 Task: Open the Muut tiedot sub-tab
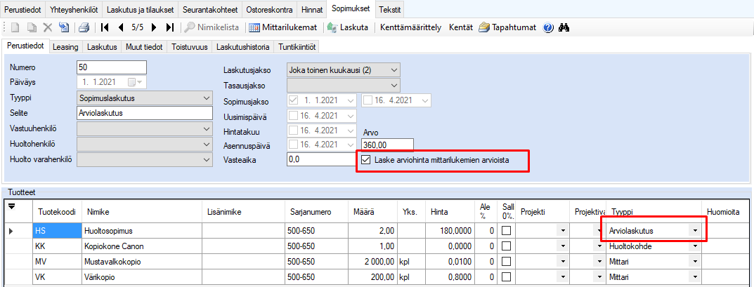(143, 47)
